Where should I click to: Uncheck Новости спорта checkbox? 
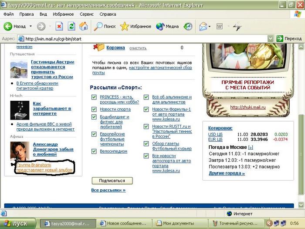(x=94, y=109)
